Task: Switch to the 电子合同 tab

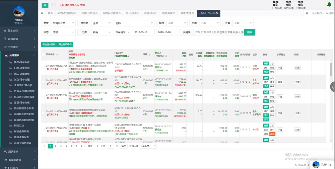Action: [132, 13]
